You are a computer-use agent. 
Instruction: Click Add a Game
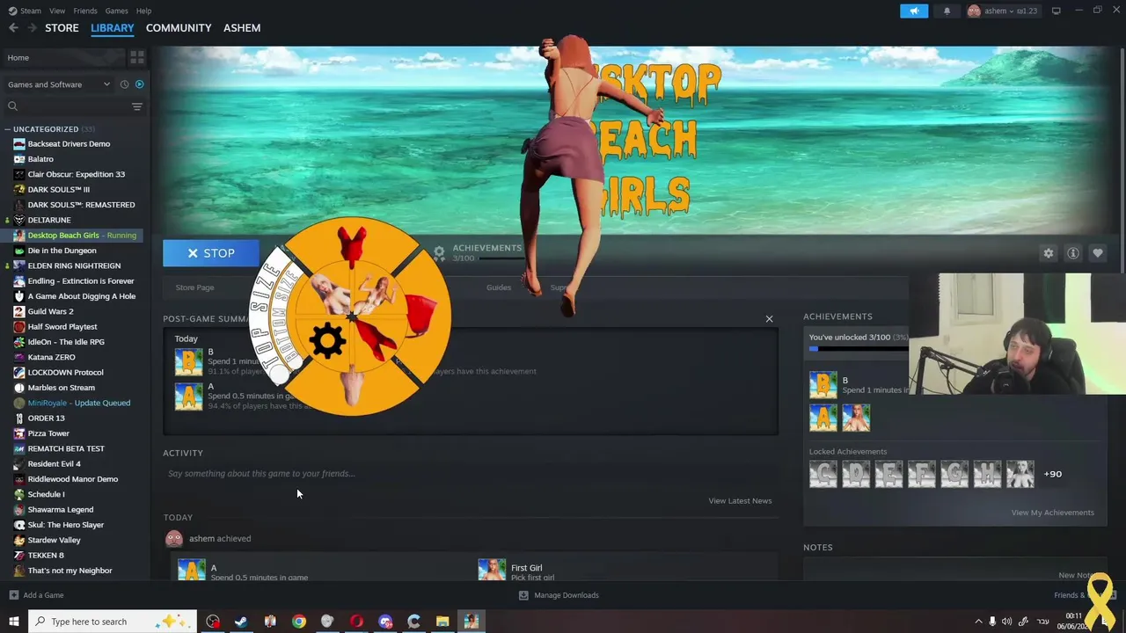click(35, 595)
